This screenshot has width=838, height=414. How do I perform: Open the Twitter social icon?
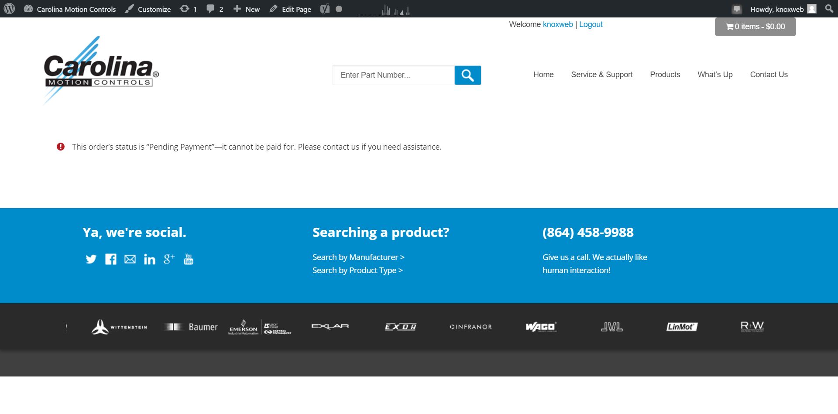[91, 259]
